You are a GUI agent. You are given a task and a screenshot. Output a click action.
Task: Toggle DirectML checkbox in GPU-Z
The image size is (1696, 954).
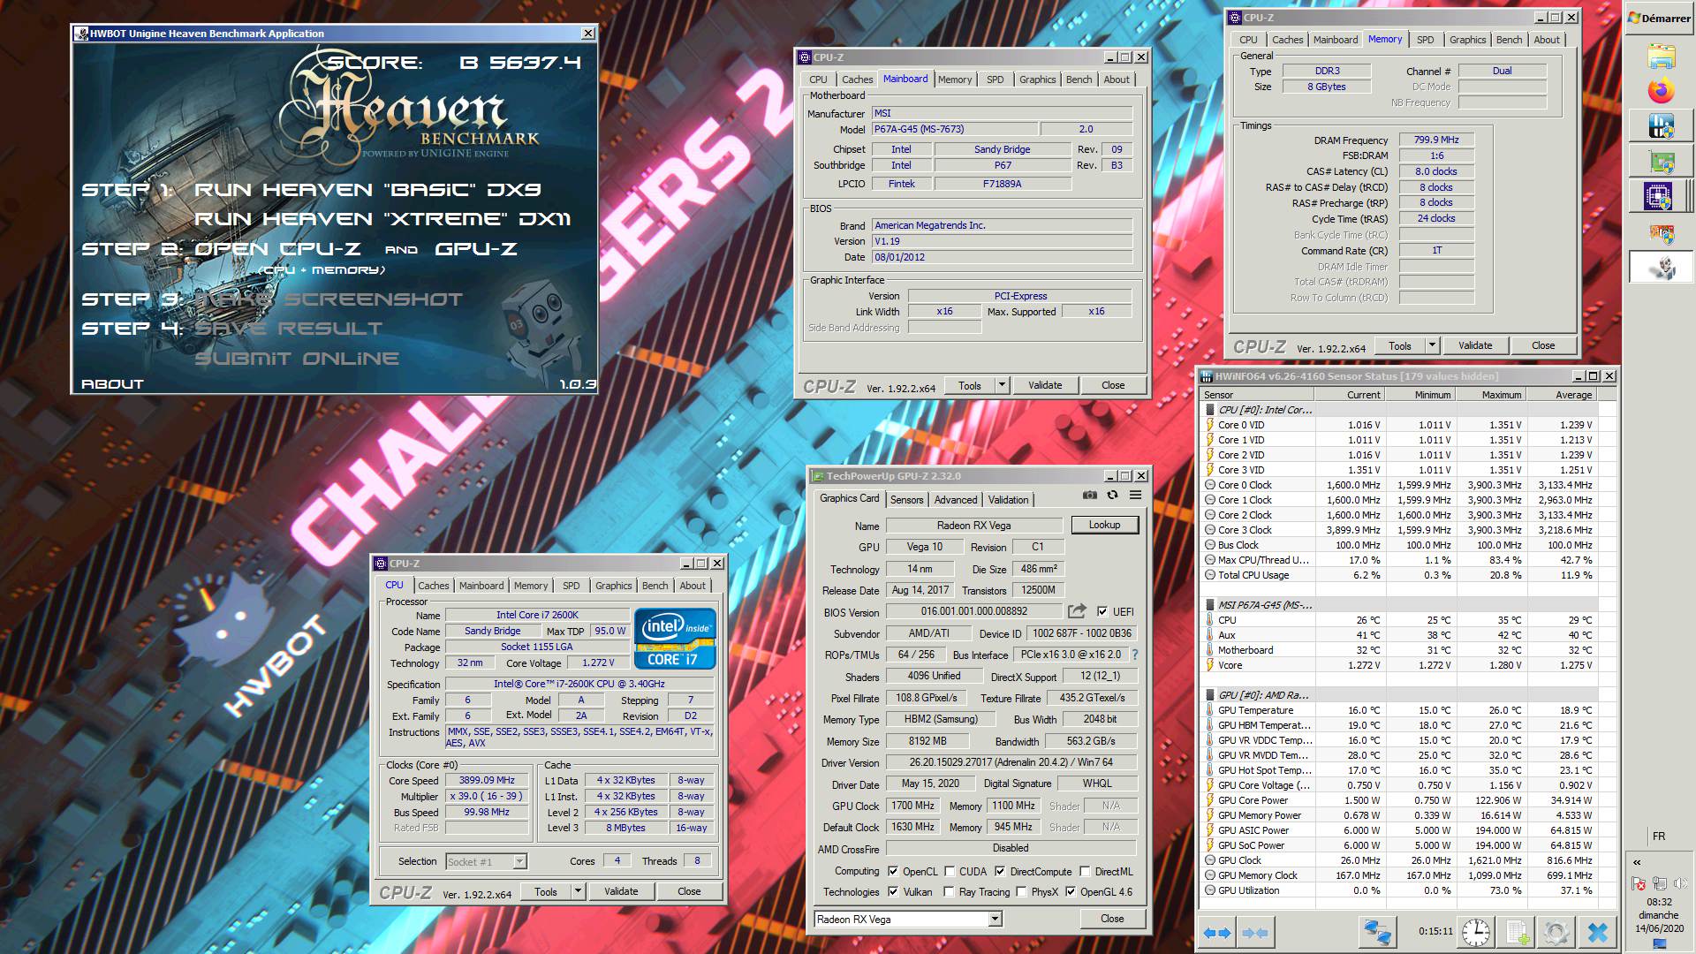click(x=1085, y=872)
